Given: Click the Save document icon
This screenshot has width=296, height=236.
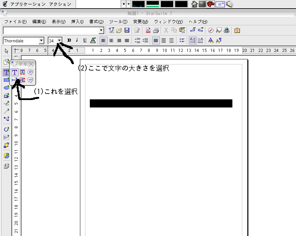Looking at the screenshot, I should click(x=127, y=31).
